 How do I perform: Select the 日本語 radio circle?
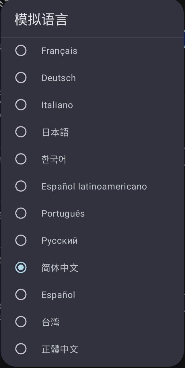pyautogui.click(x=21, y=132)
